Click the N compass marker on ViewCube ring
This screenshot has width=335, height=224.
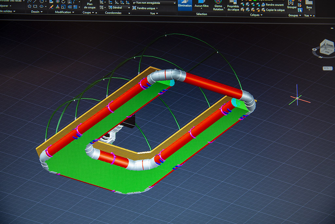click(321, 57)
